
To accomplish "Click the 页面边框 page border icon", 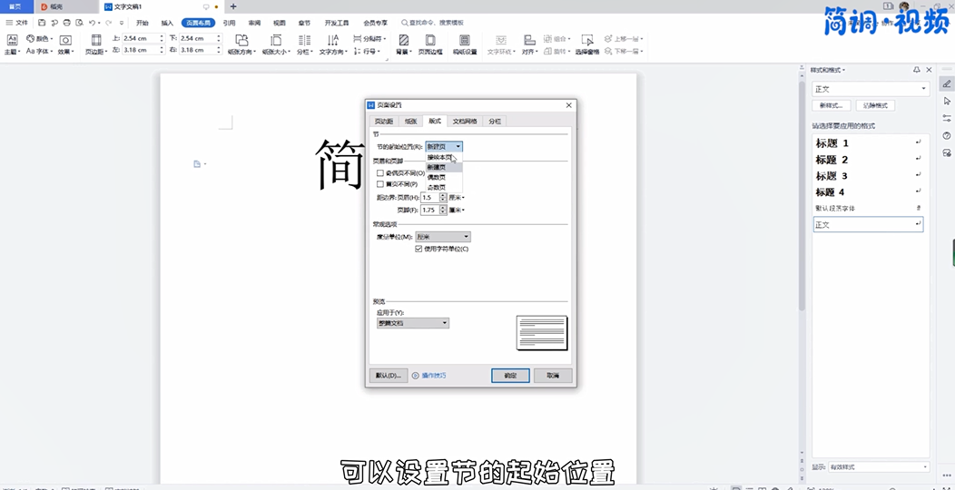I will point(429,41).
